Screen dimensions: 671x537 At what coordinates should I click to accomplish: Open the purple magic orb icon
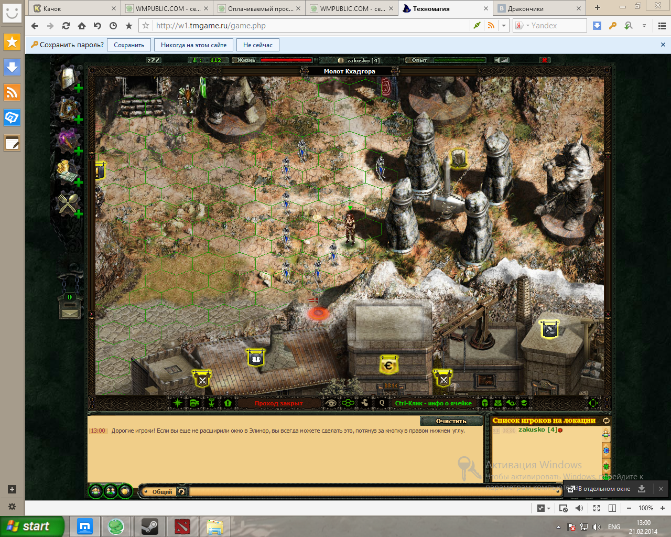coord(69,141)
